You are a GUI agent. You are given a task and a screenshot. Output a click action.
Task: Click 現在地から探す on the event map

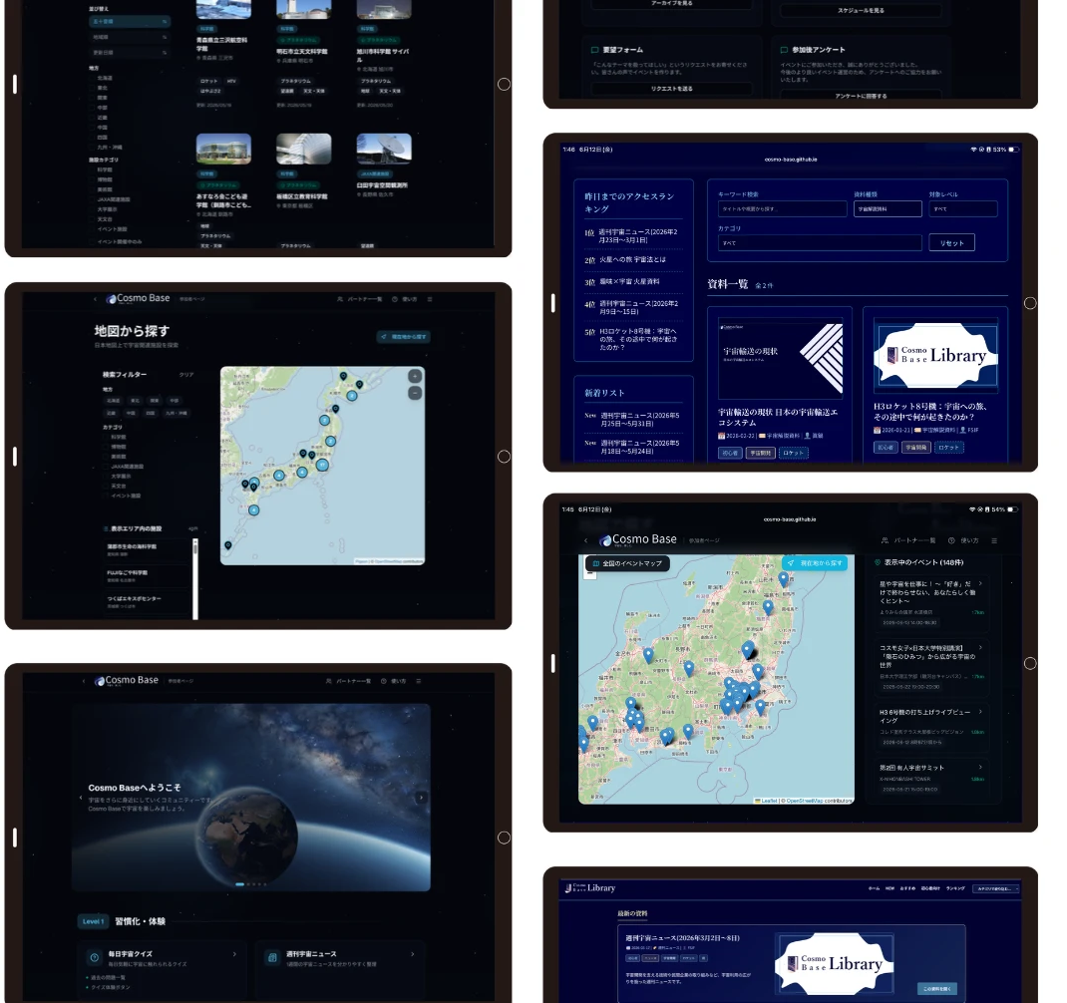click(x=815, y=563)
